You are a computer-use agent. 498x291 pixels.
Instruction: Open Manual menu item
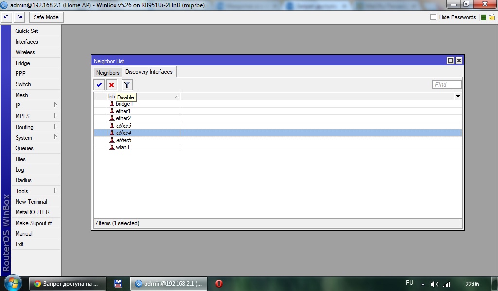[x=36, y=234]
